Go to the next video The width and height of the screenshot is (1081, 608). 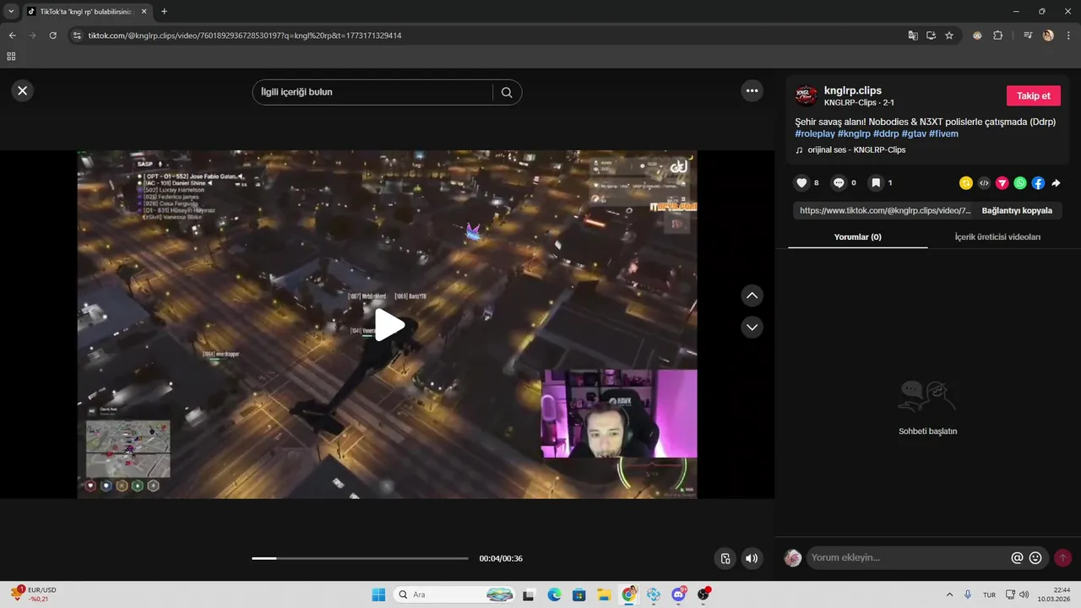(752, 327)
